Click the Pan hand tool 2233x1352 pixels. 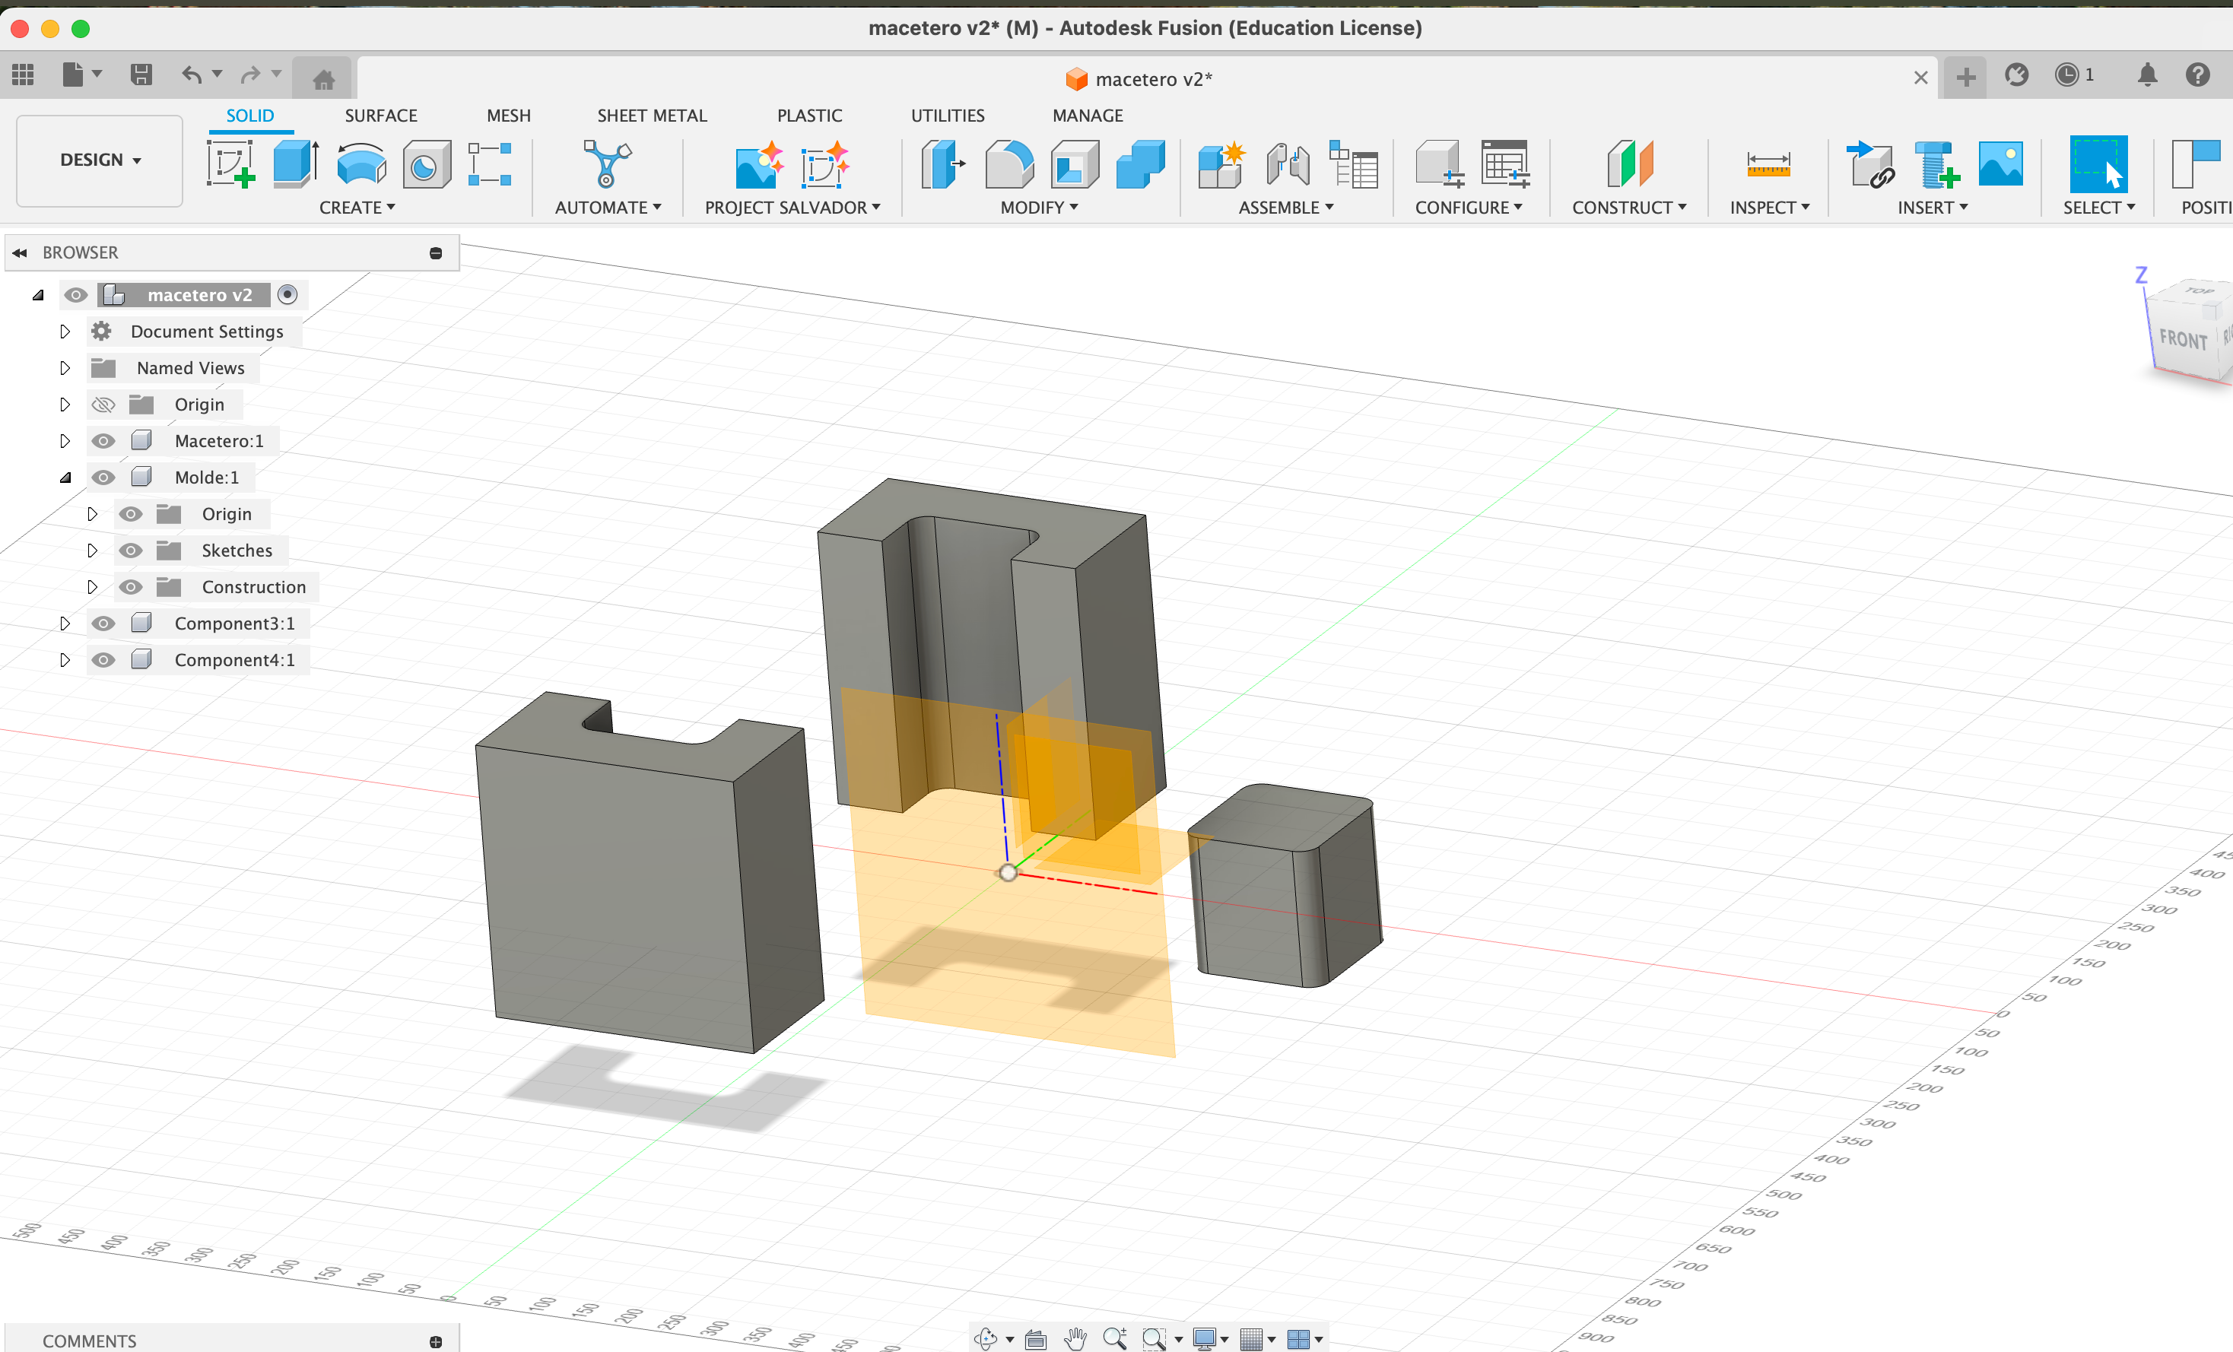(1075, 1338)
